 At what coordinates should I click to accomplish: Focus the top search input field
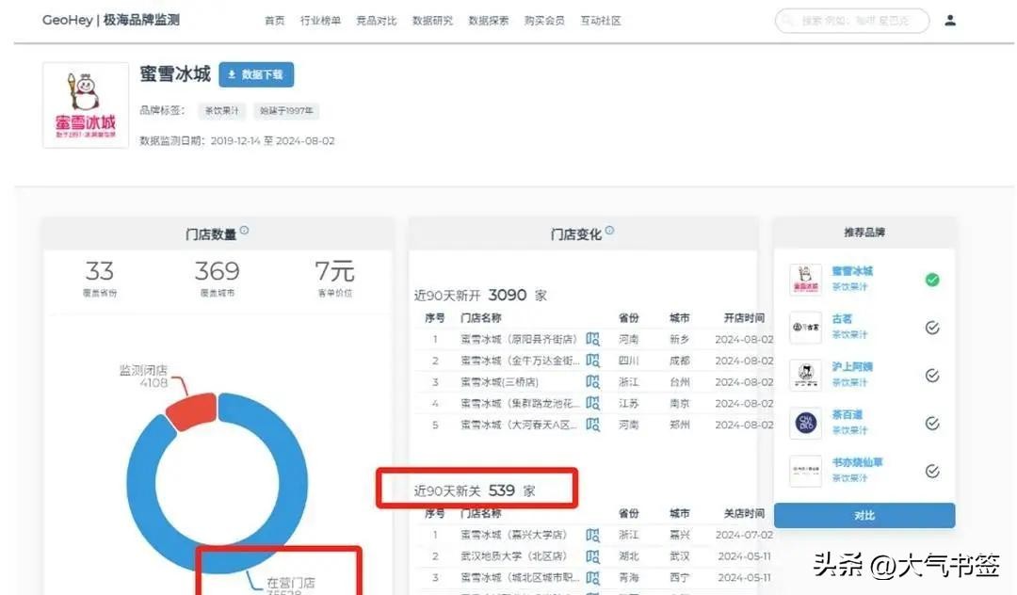[x=852, y=21]
